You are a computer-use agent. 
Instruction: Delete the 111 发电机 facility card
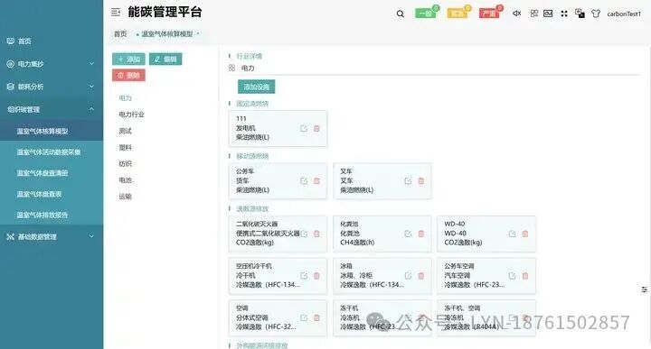point(316,129)
